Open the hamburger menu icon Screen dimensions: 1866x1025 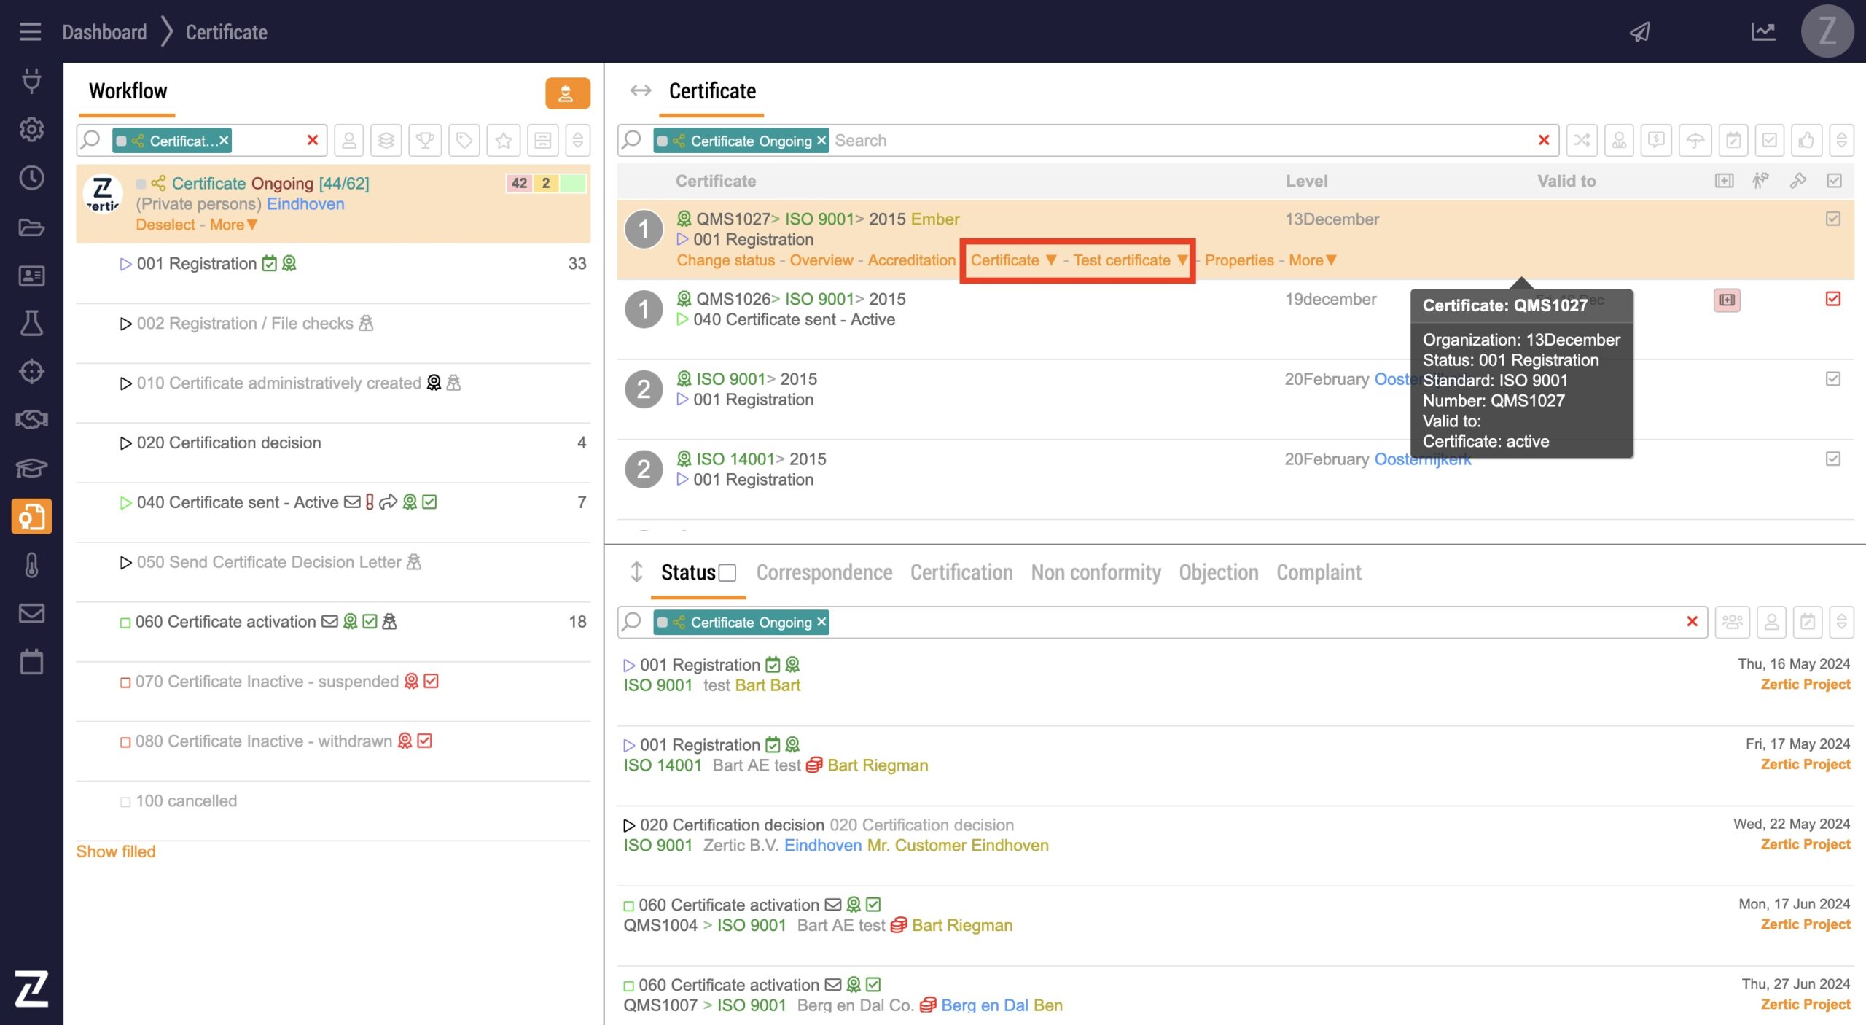tap(30, 32)
